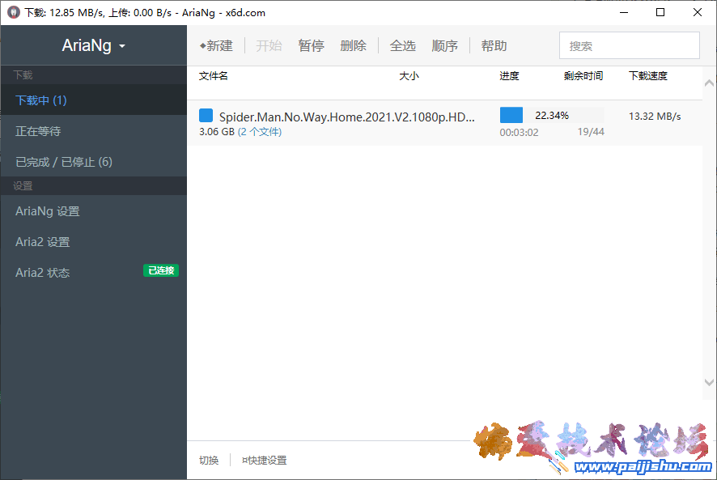717x480 pixels.
Task: Open the 2 个文件 files link
Action: [x=259, y=131]
